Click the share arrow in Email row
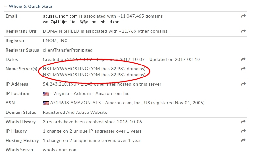253x154 pixels. click(x=243, y=16)
